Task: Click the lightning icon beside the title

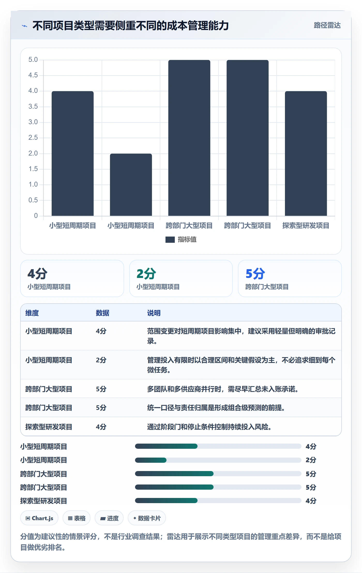Action: (25, 26)
